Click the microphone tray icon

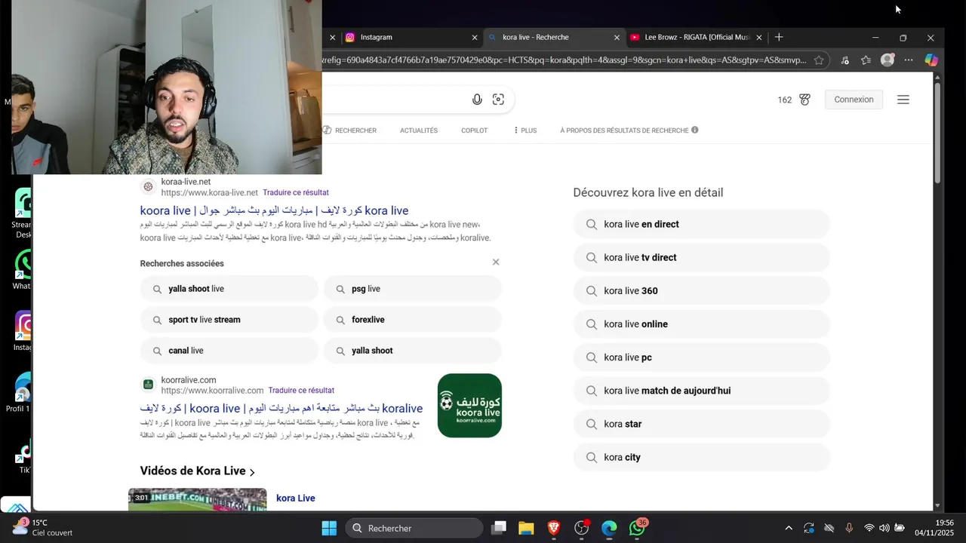click(849, 528)
